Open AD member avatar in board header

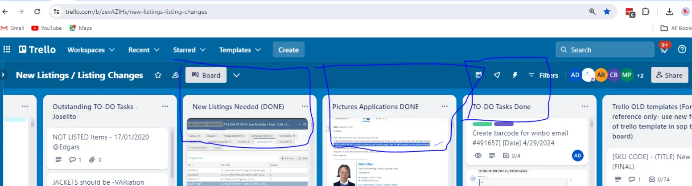(575, 75)
